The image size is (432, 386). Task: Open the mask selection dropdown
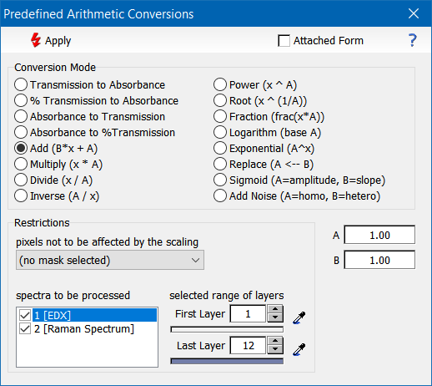pos(110,260)
